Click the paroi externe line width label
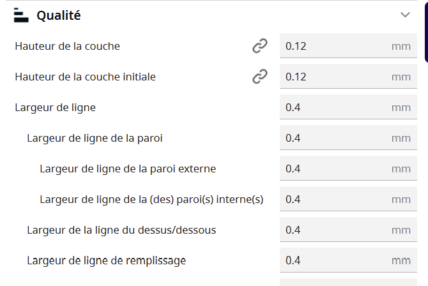The width and height of the screenshot is (428, 286). [128, 169]
